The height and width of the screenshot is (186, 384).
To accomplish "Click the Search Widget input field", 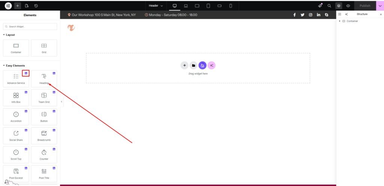I will (30, 27).
